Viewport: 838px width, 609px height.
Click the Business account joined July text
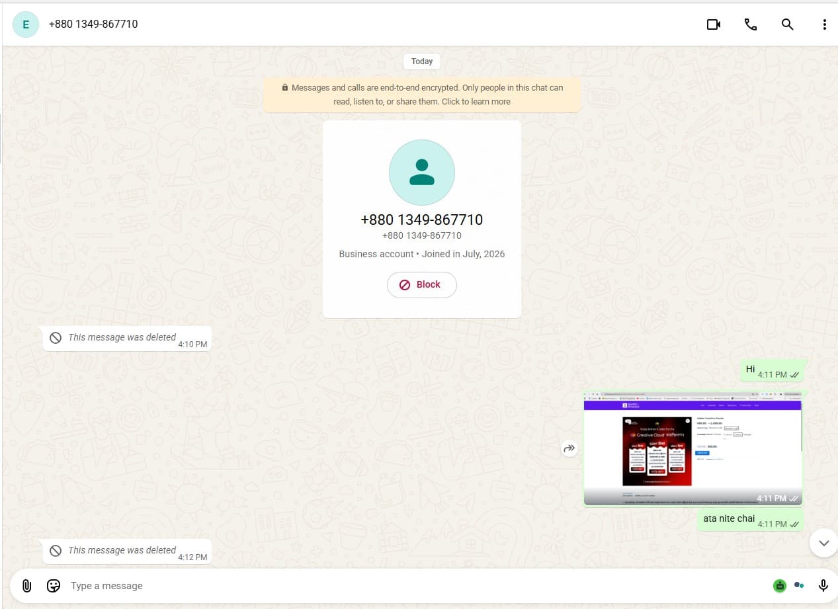click(421, 254)
